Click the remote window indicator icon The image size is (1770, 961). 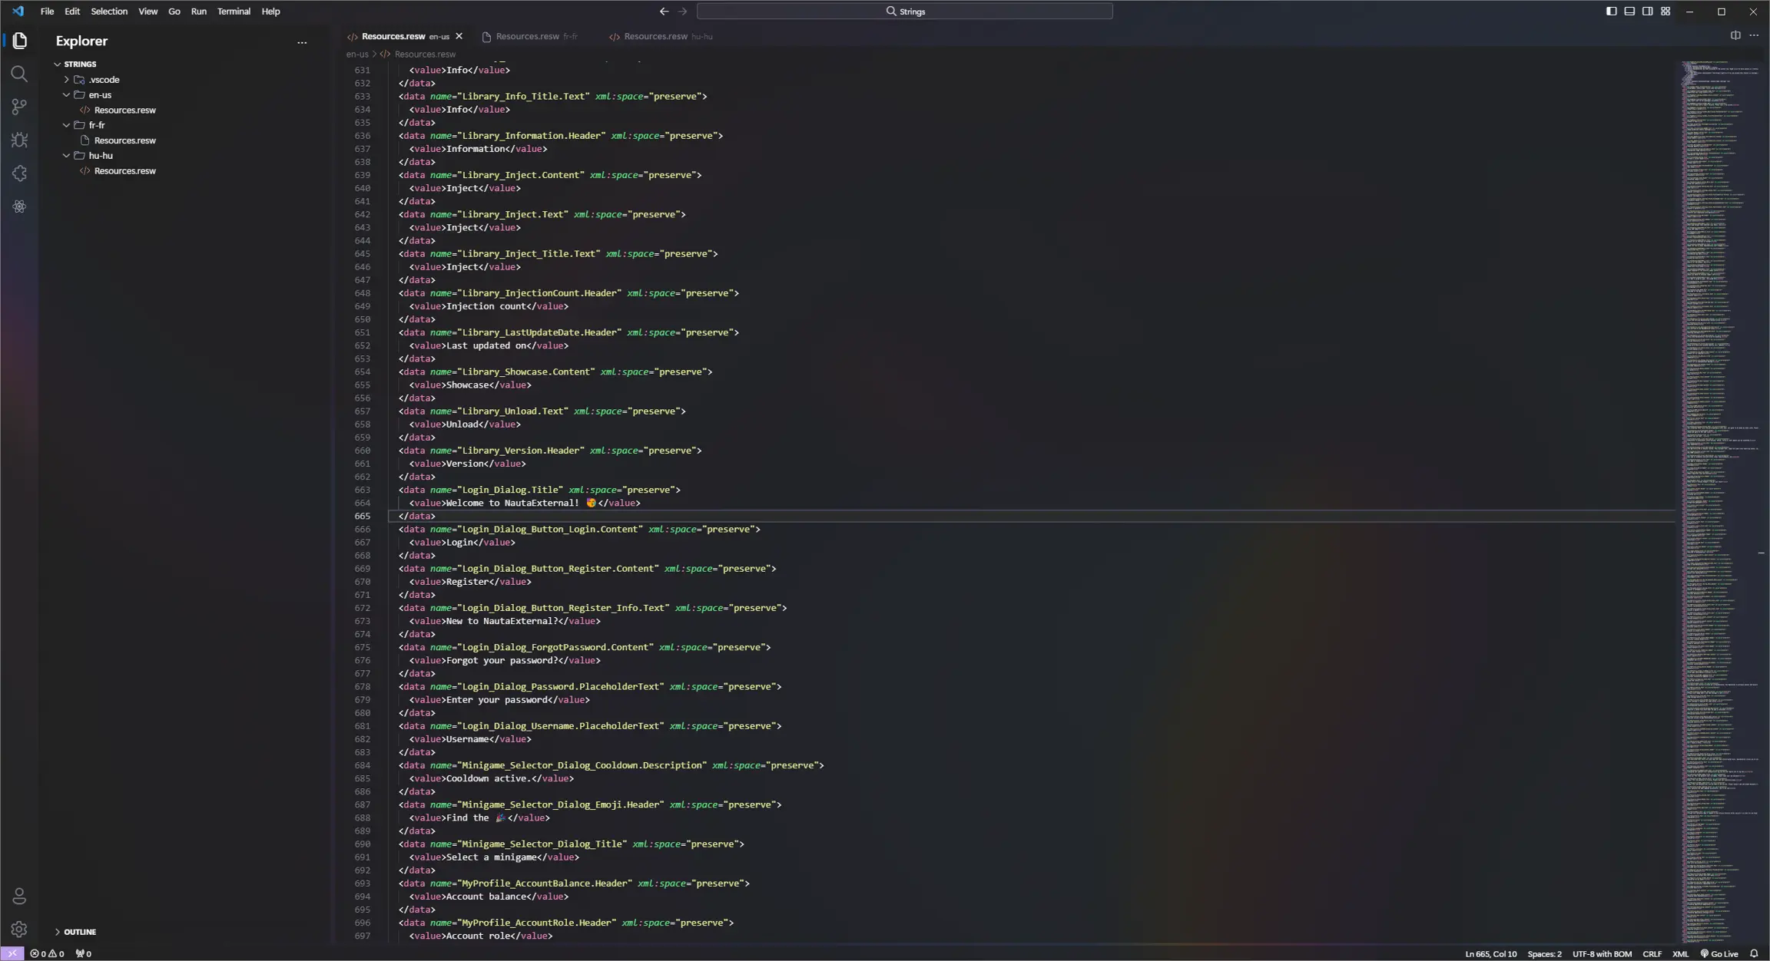click(12, 953)
